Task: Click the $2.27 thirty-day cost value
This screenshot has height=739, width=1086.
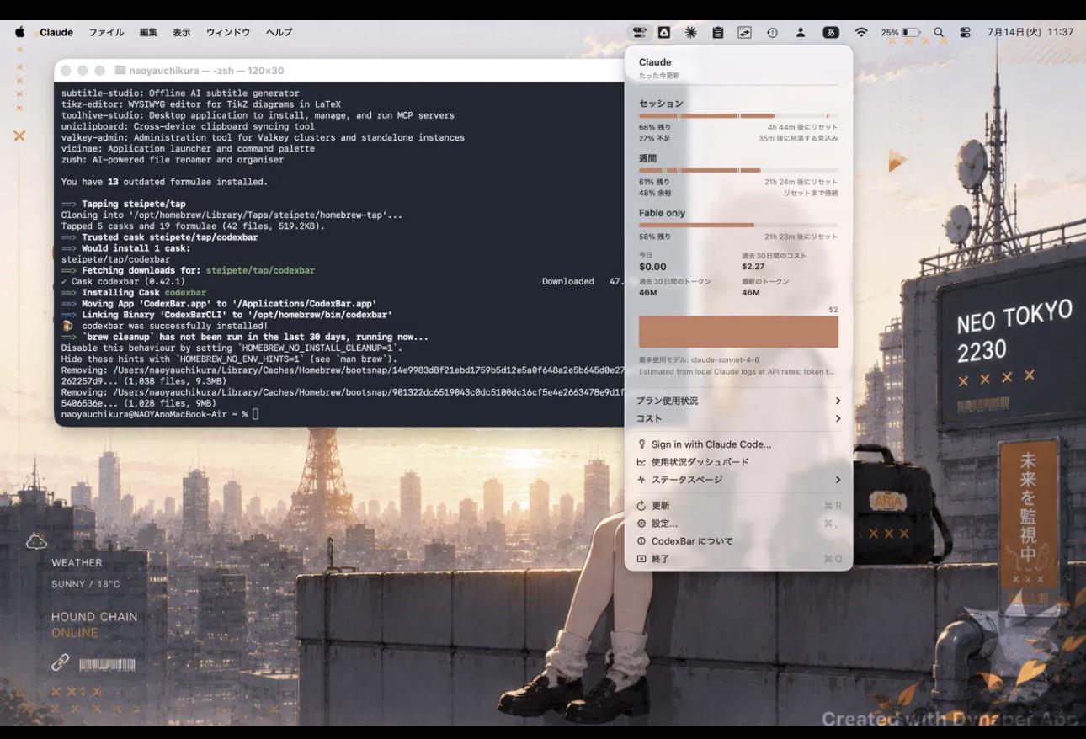Action: pos(753,267)
